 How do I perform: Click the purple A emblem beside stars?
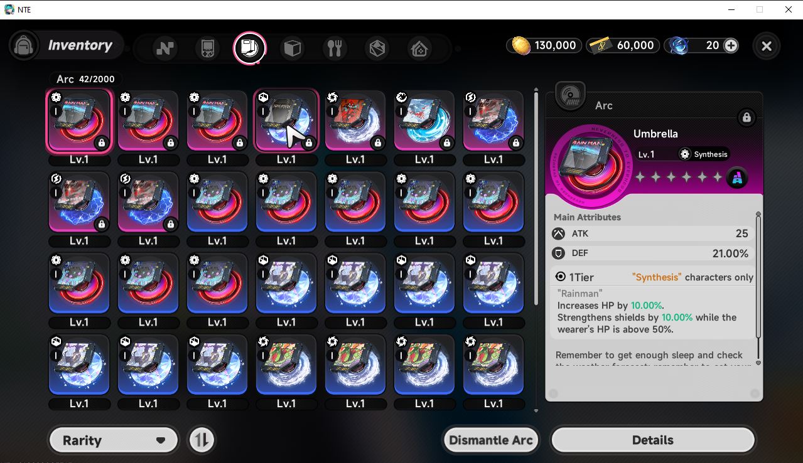point(737,178)
